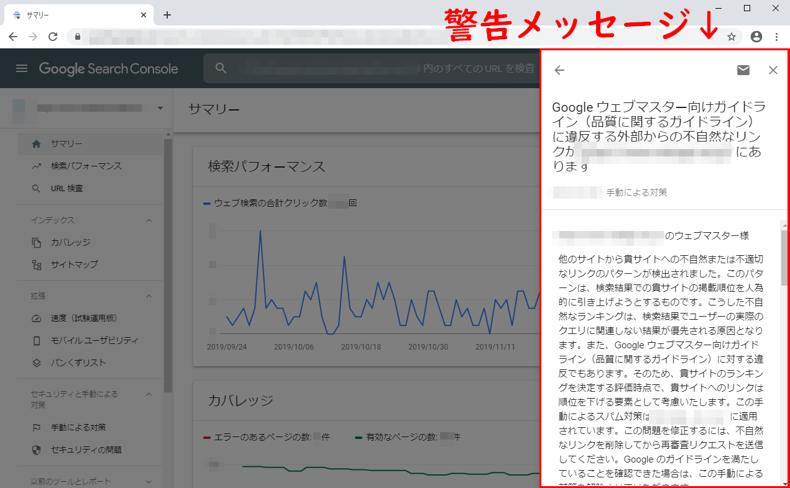Image resolution: width=790 pixels, height=488 pixels.
Task: Click the home icon beside サマリー
Action: coord(37,144)
